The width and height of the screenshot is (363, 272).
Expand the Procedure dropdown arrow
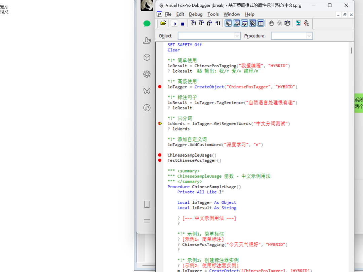tap(309, 36)
